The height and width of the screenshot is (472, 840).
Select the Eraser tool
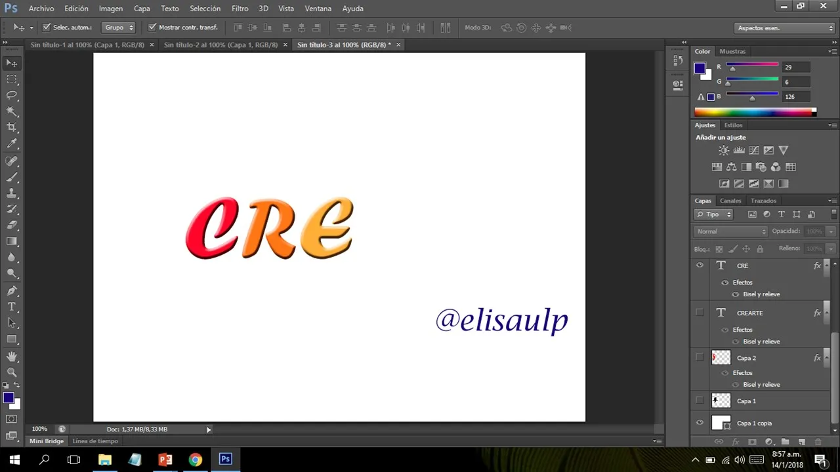pyautogui.click(x=12, y=225)
